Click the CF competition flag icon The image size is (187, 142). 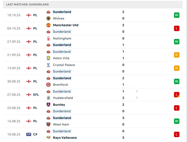[29, 134]
